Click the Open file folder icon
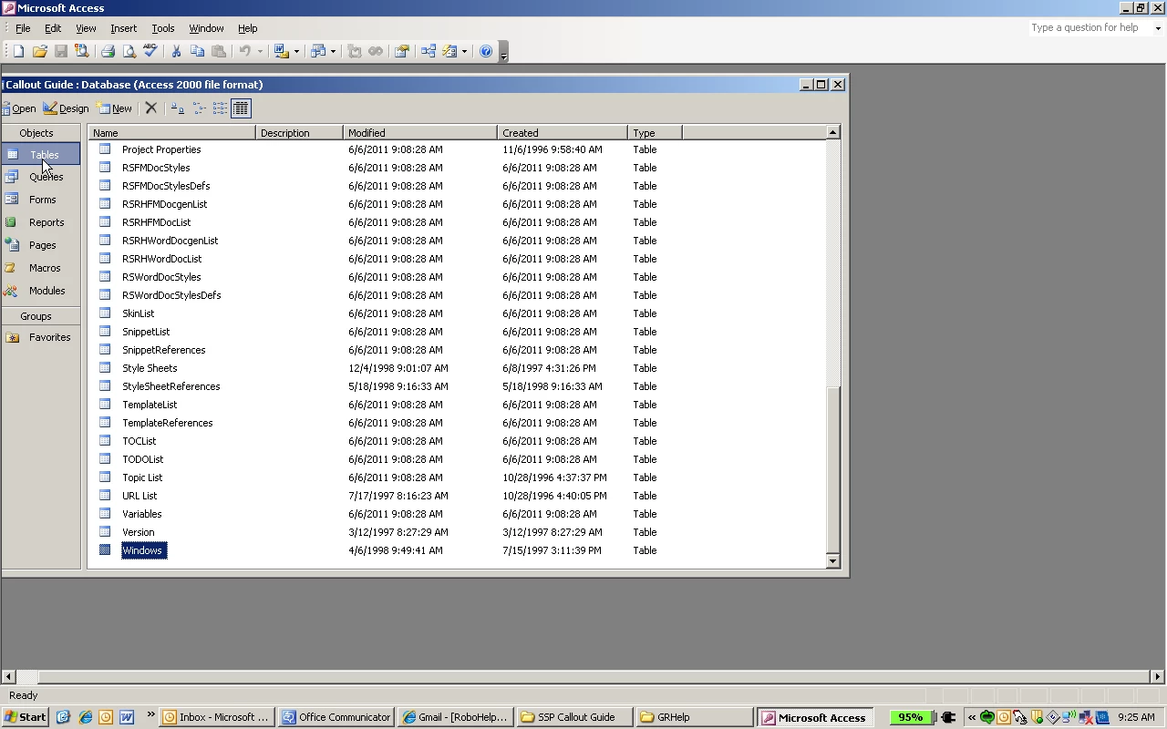The height and width of the screenshot is (729, 1167). (39, 52)
